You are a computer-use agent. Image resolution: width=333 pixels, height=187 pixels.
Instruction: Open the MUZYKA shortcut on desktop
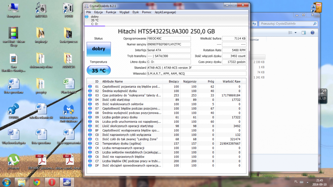(x=41, y=10)
